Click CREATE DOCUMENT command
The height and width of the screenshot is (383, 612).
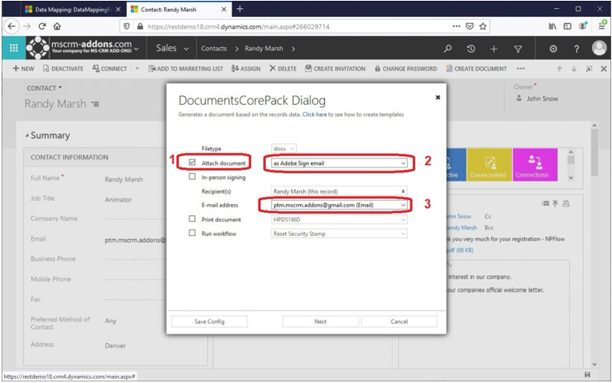[476, 69]
